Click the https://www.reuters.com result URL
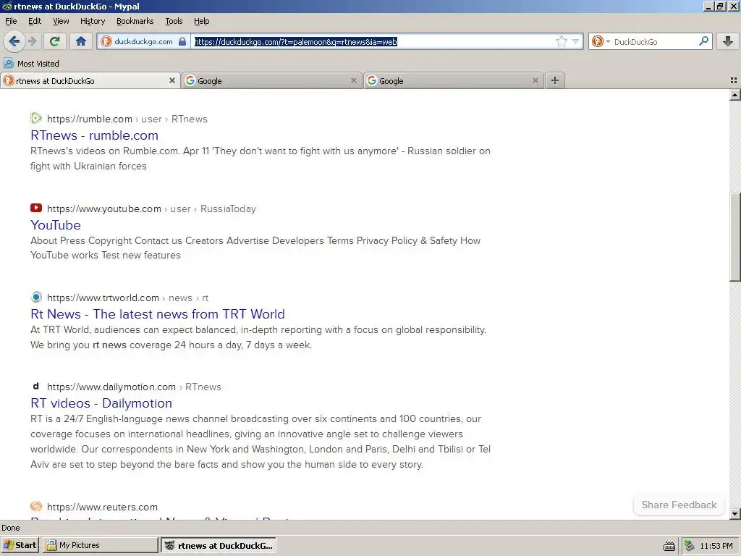Viewport: 741px width, 556px height. 102,507
